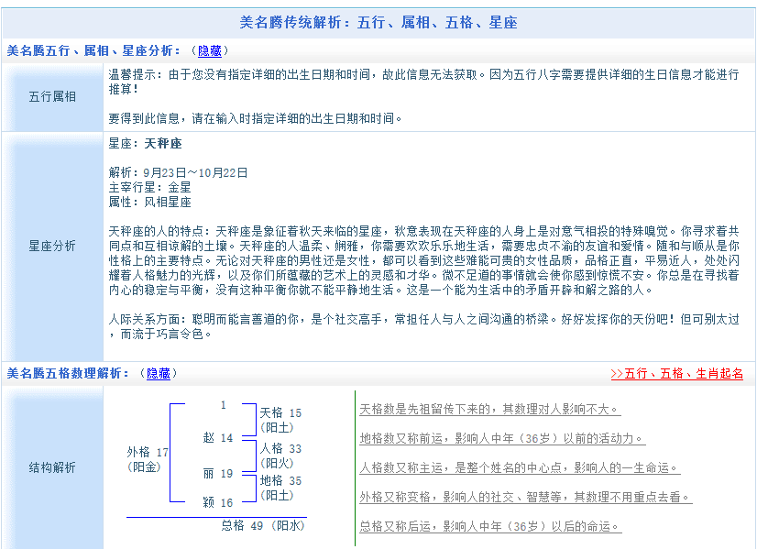Select the 五行属相 row label
This screenshot has width=757, height=549.
click(x=52, y=96)
